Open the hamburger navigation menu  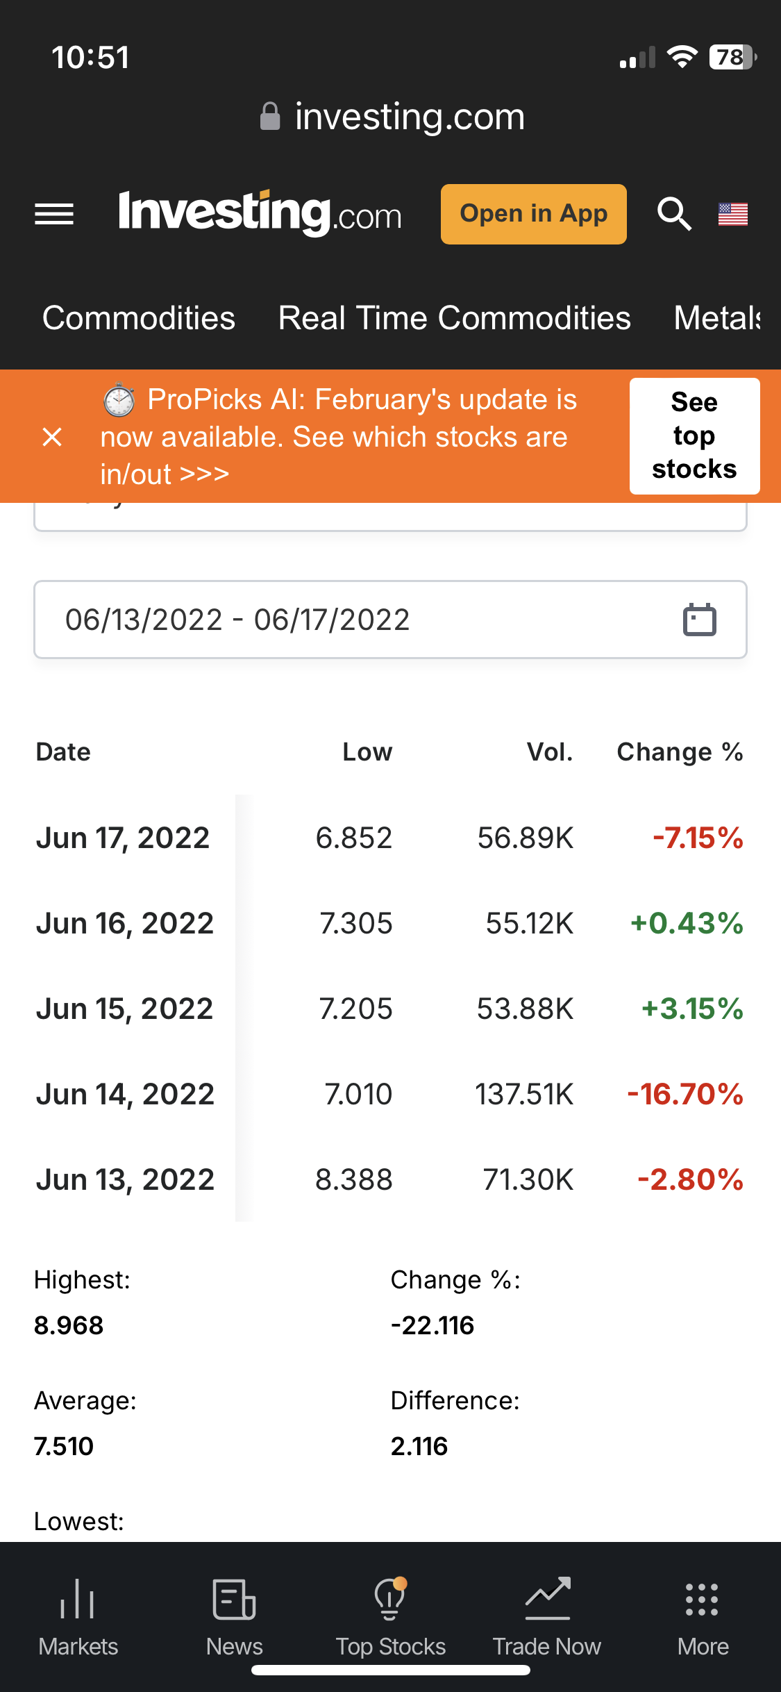pos(54,214)
